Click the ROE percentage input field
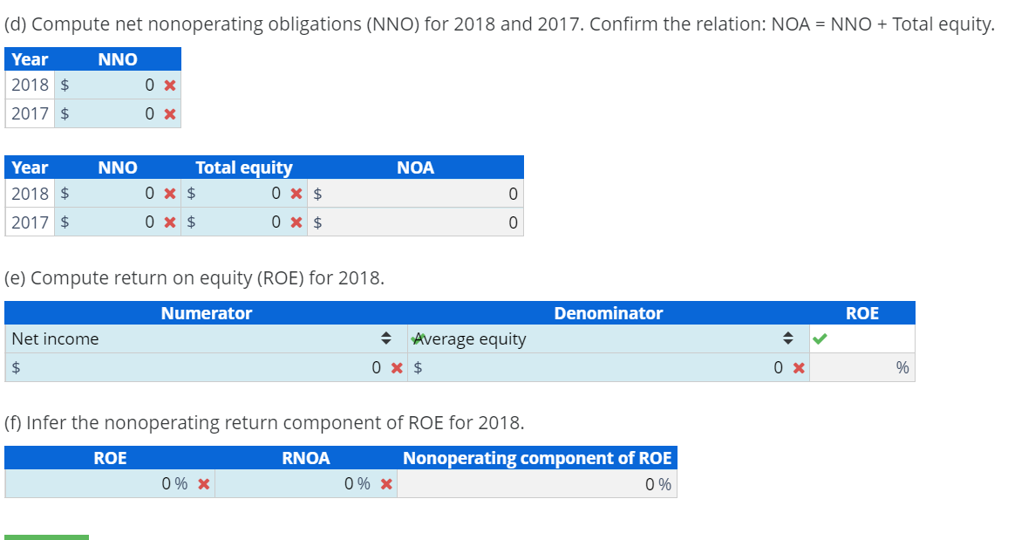Screen dimensions: 1035x540 click(x=861, y=367)
